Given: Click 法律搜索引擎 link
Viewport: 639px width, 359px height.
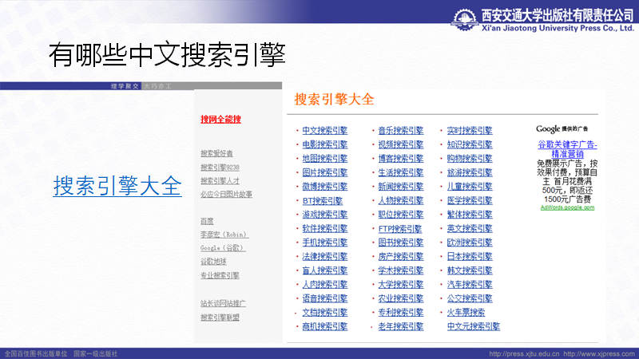Looking at the screenshot, I should click(325, 256).
